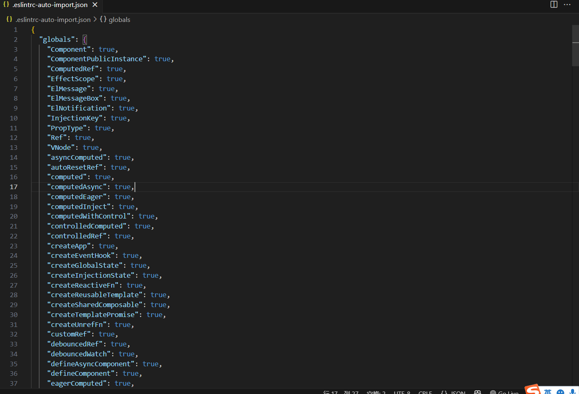
Task: Open the file breadcrumb .eslintrc-auto-import.json
Action: click(53, 19)
